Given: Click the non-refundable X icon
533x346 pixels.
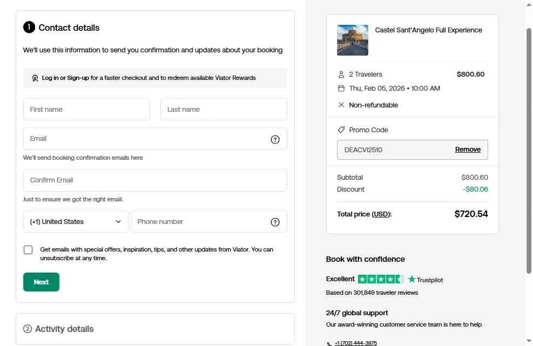Looking at the screenshot, I should (341, 105).
